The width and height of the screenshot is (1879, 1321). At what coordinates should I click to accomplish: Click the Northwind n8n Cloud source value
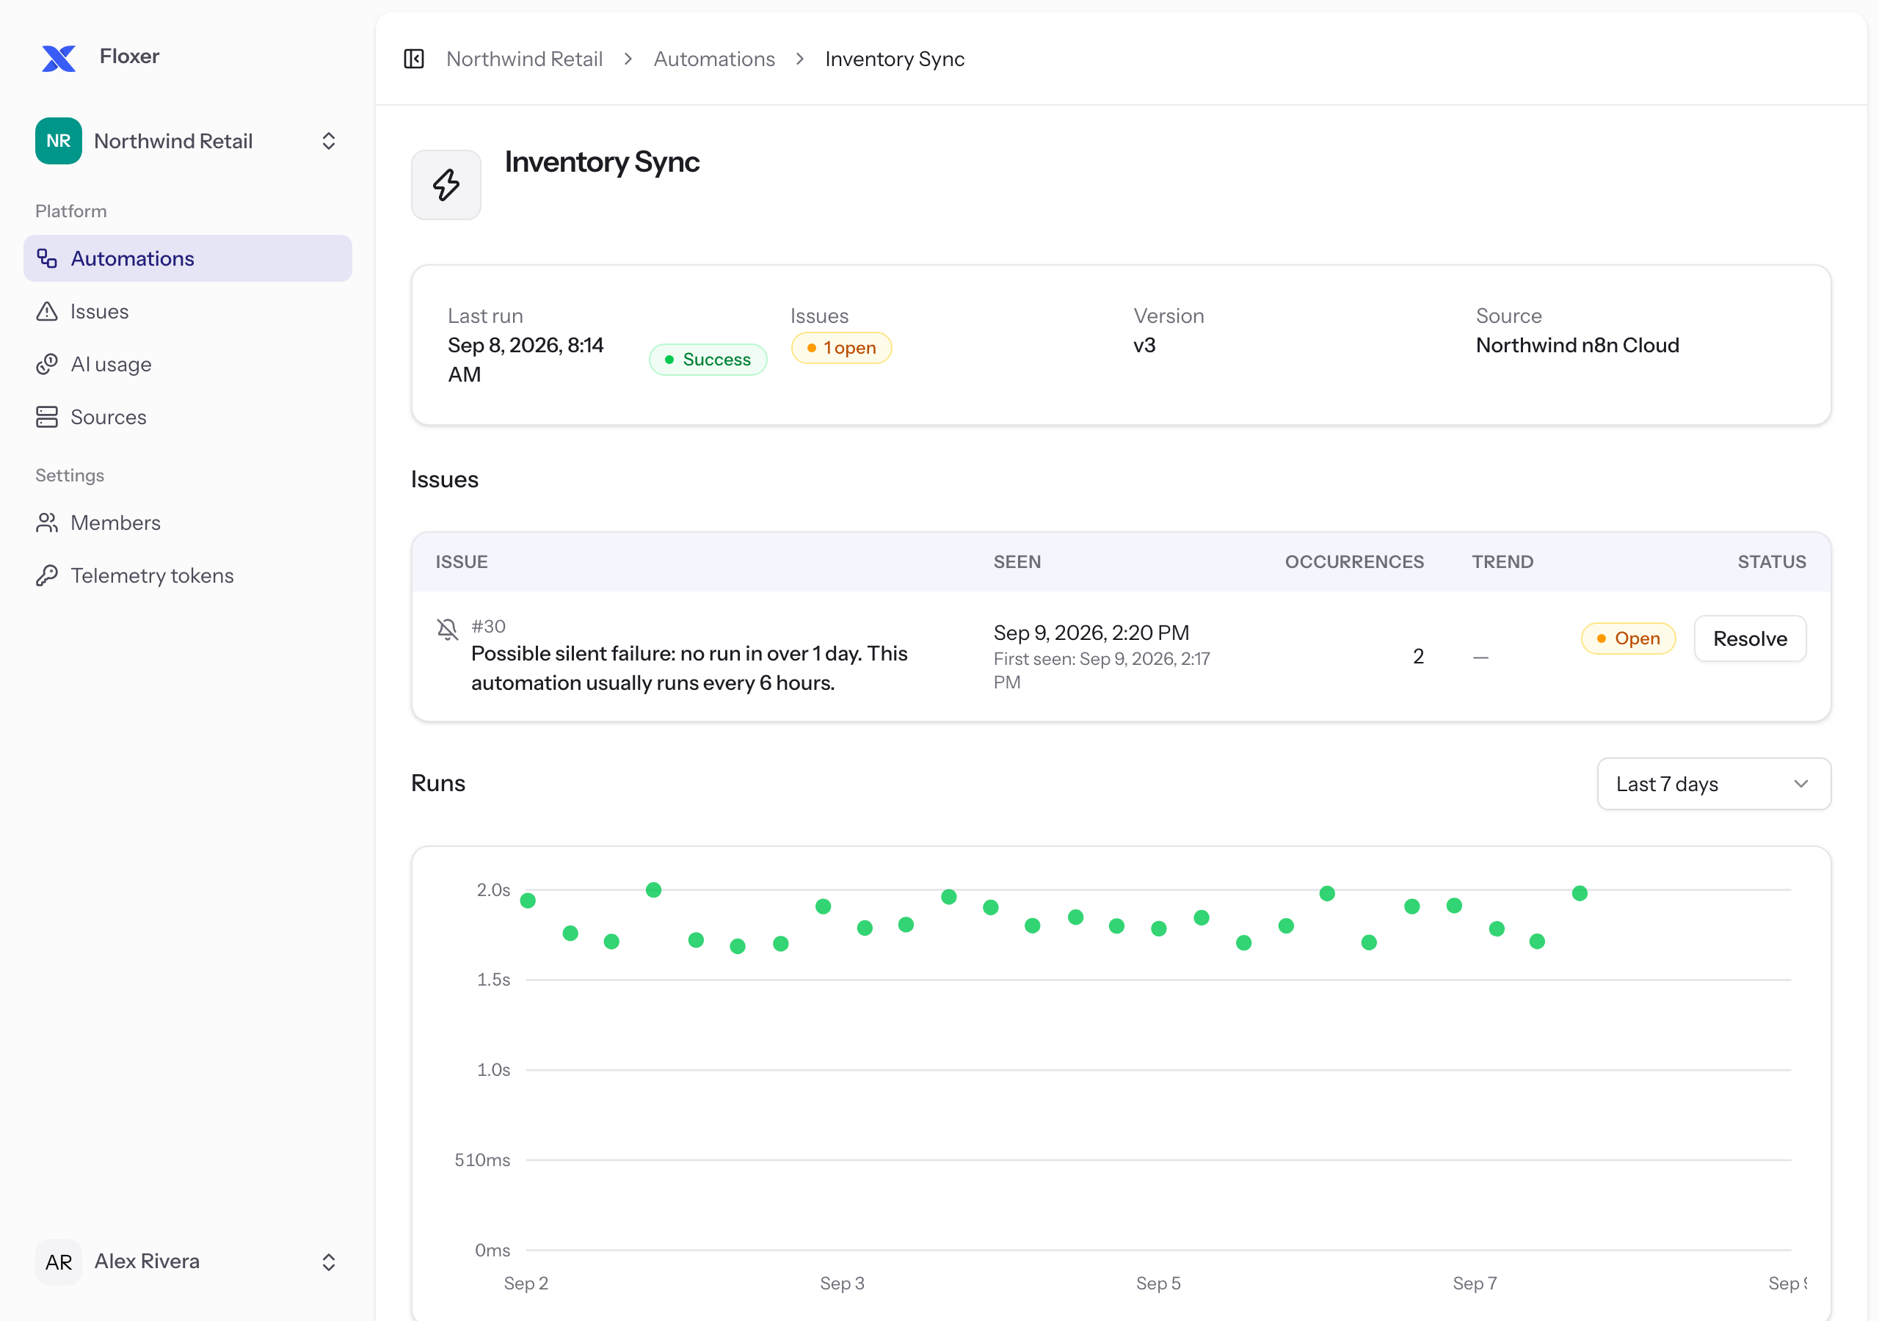[x=1577, y=346]
